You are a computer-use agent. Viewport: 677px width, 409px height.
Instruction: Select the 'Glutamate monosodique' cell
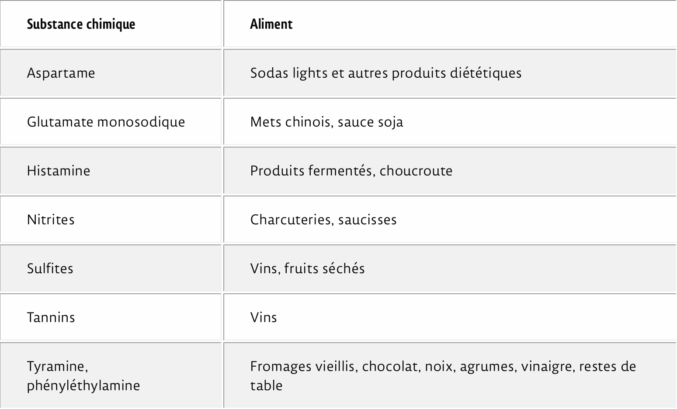coord(111,121)
